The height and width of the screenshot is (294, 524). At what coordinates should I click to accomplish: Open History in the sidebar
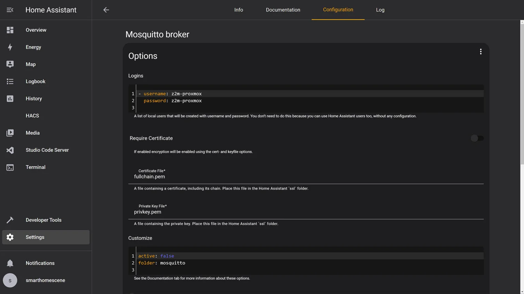(x=46, y=99)
